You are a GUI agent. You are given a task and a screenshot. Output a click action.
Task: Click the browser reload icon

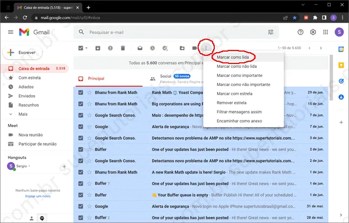pyautogui.click(x=25, y=18)
